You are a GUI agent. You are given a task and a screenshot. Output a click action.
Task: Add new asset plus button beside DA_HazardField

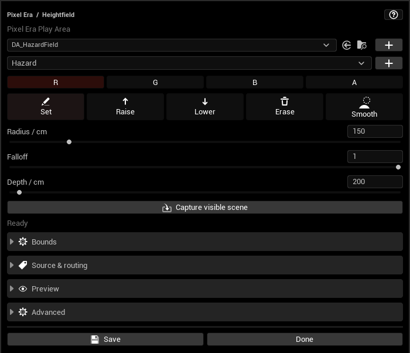tap(389, 45)
